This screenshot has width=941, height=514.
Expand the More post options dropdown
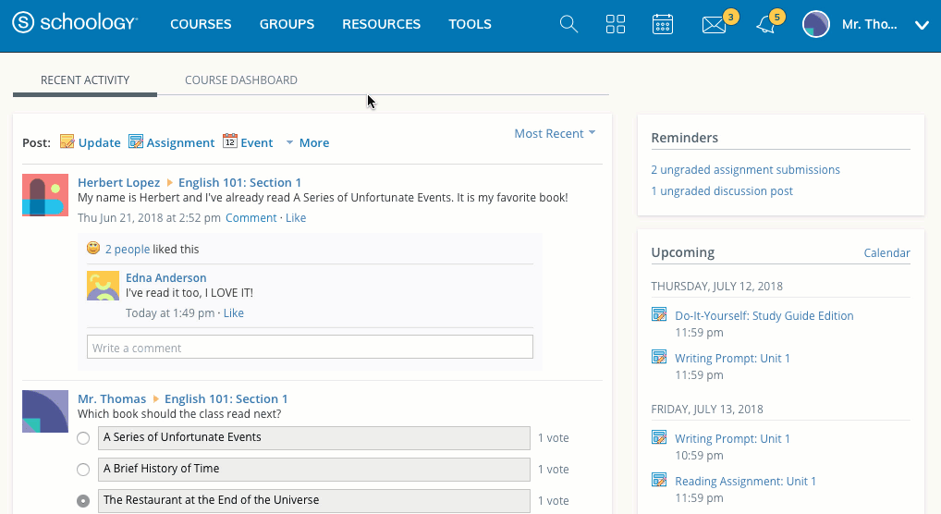[x=307, y=142]
